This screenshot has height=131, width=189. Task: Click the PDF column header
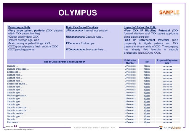pos(147,62)
